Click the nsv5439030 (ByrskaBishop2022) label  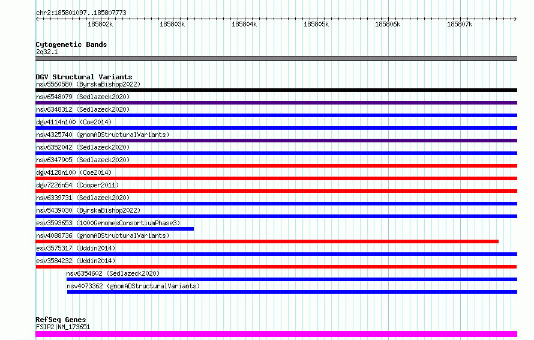click(88, 210)
